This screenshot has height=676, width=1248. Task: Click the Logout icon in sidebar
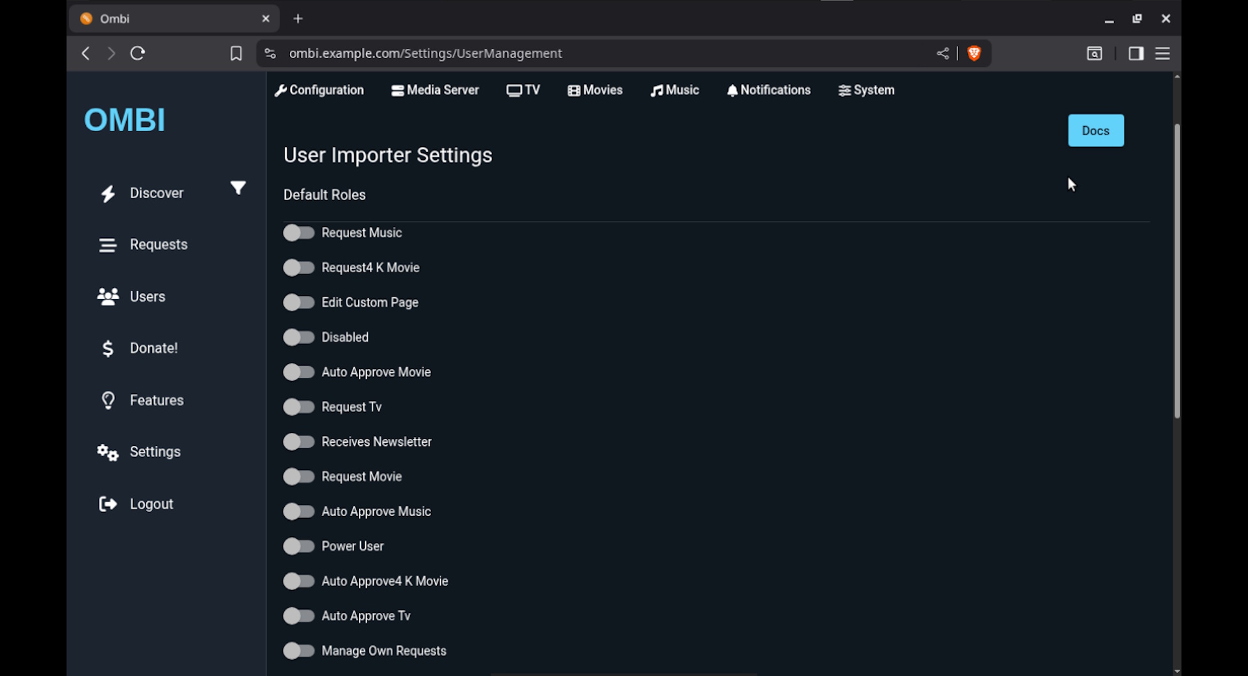click(x=108, y=504)
